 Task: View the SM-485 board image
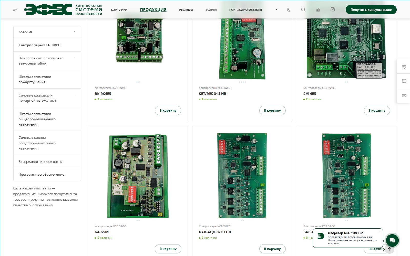coord(346,48)
